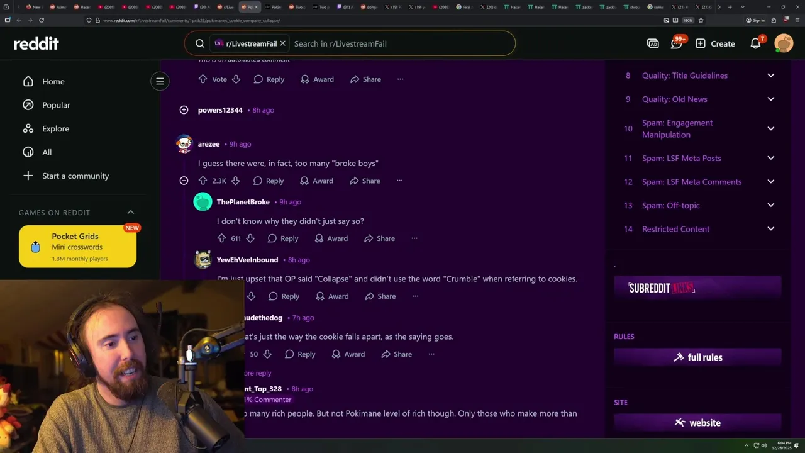The image size is (805, 453).
Task: Open the advertise icon in header
Action: (x=653, y=43)
